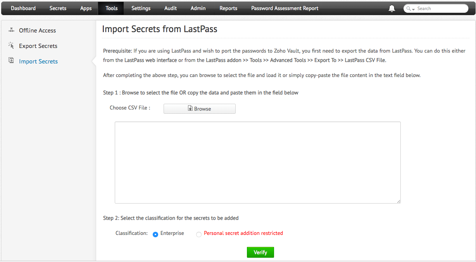
Task: Select the Enterprise classification radio button
Action: 155,234
